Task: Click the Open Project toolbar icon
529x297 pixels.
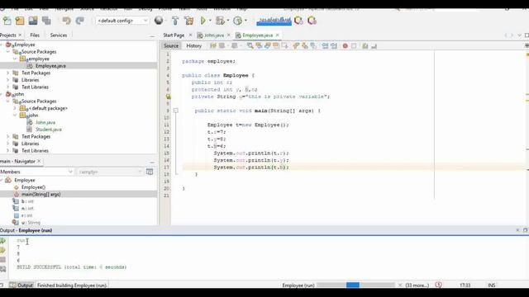Action: coord(33,21)
